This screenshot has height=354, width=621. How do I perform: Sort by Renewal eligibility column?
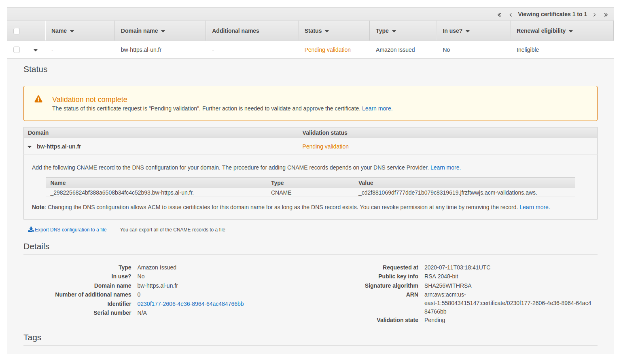coord(544,31)
